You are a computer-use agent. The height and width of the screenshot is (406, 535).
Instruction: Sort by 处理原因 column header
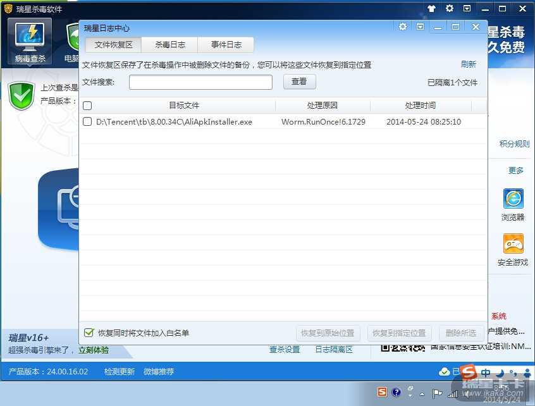tap(323, 106)
